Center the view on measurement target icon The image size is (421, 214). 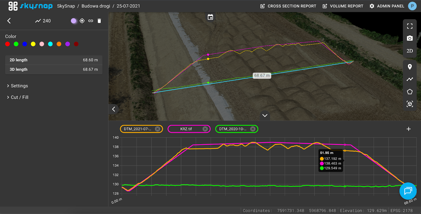[82, 21]
